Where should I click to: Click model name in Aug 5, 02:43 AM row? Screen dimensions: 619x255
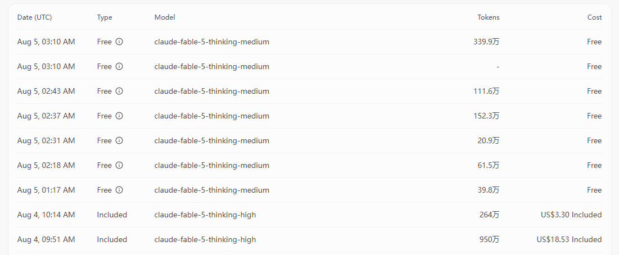[211, 91]
